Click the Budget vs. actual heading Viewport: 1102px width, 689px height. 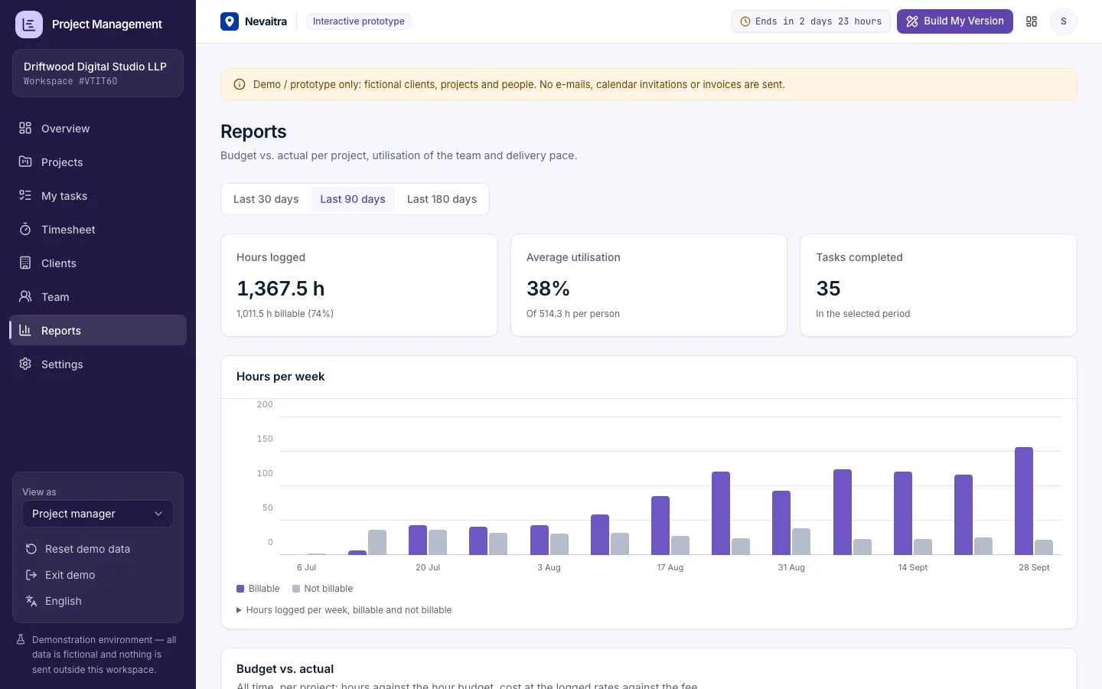285,669
